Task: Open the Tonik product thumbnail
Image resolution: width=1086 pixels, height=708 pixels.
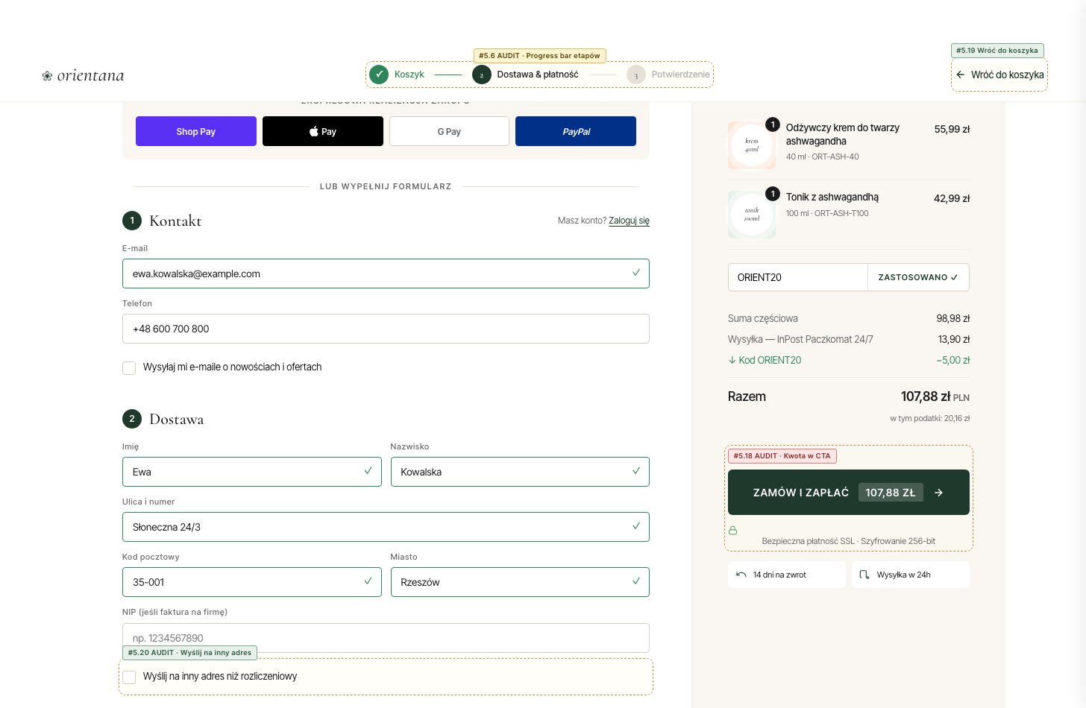Action: pos(752,215)
